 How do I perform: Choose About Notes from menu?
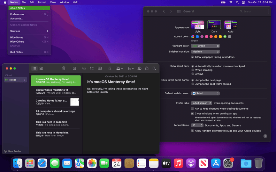[29, 8]
